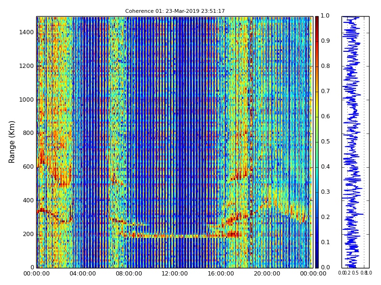Click the 1000 range tick label

27,100
